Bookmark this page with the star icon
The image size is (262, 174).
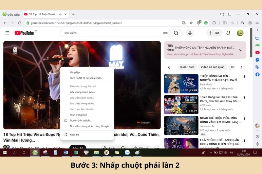tap(191, 23)
